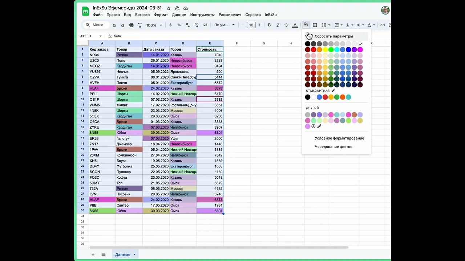Click the Merge cells icon
Image resolution: width=465 pixels, height=261 pixels.
click(324, 25)
